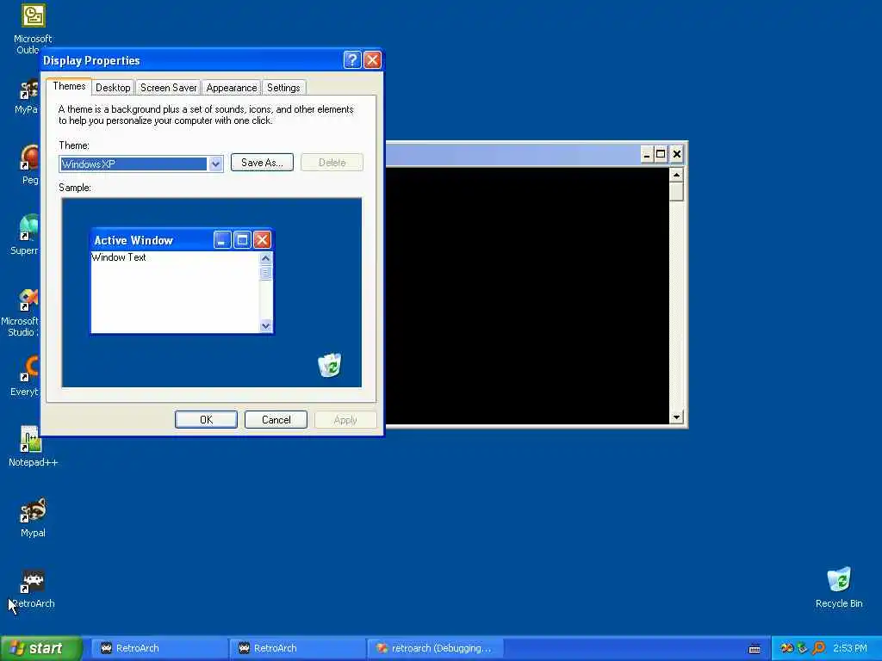Maximize the black background window

tap(661, 155)
